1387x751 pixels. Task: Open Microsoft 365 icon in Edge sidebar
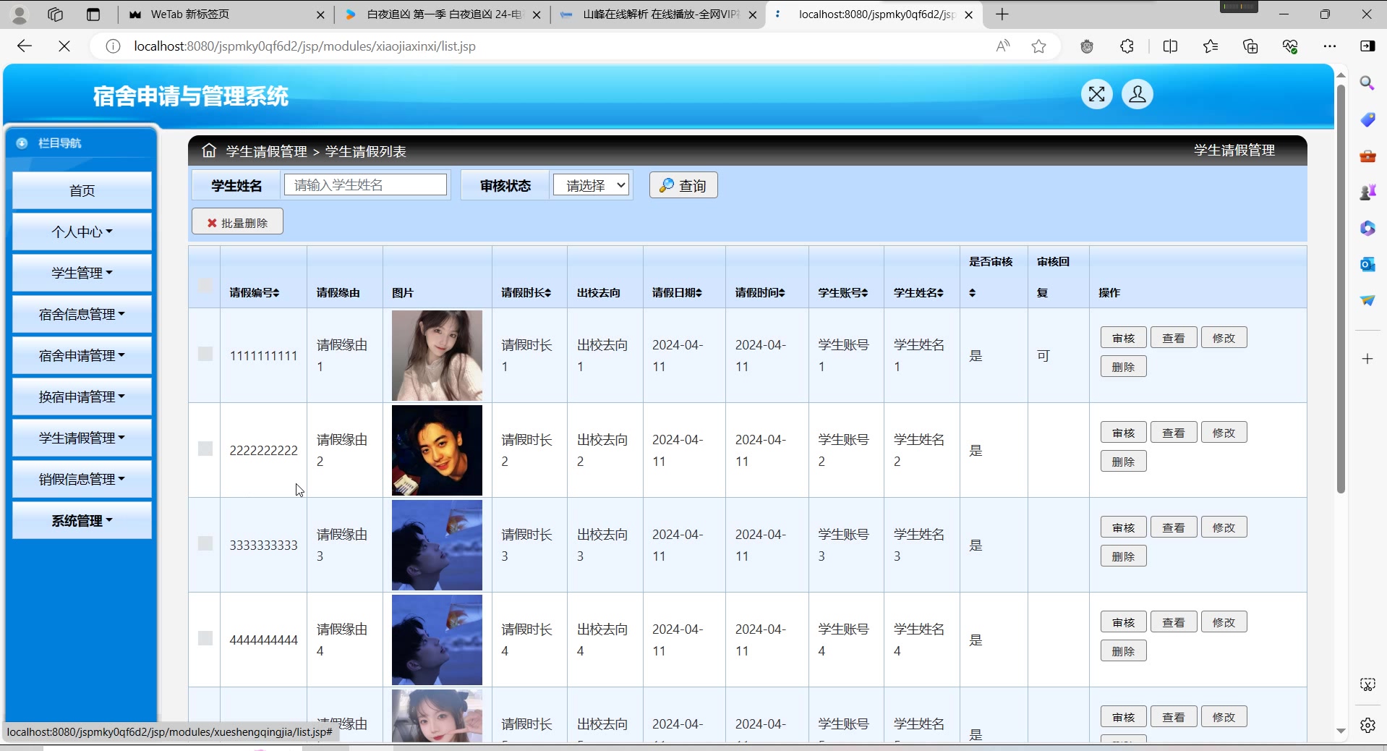point(1367,228)
